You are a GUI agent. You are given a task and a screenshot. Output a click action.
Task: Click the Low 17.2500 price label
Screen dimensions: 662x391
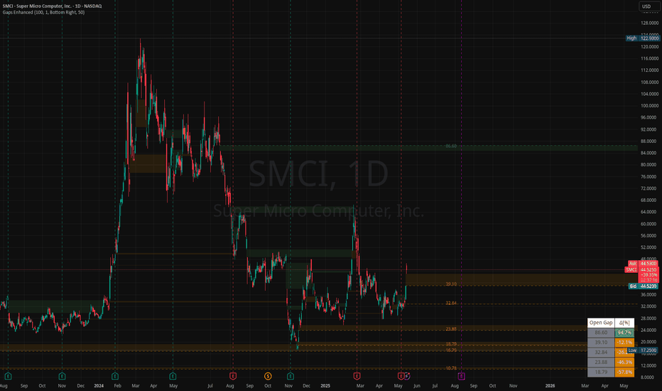click(643, 350)
